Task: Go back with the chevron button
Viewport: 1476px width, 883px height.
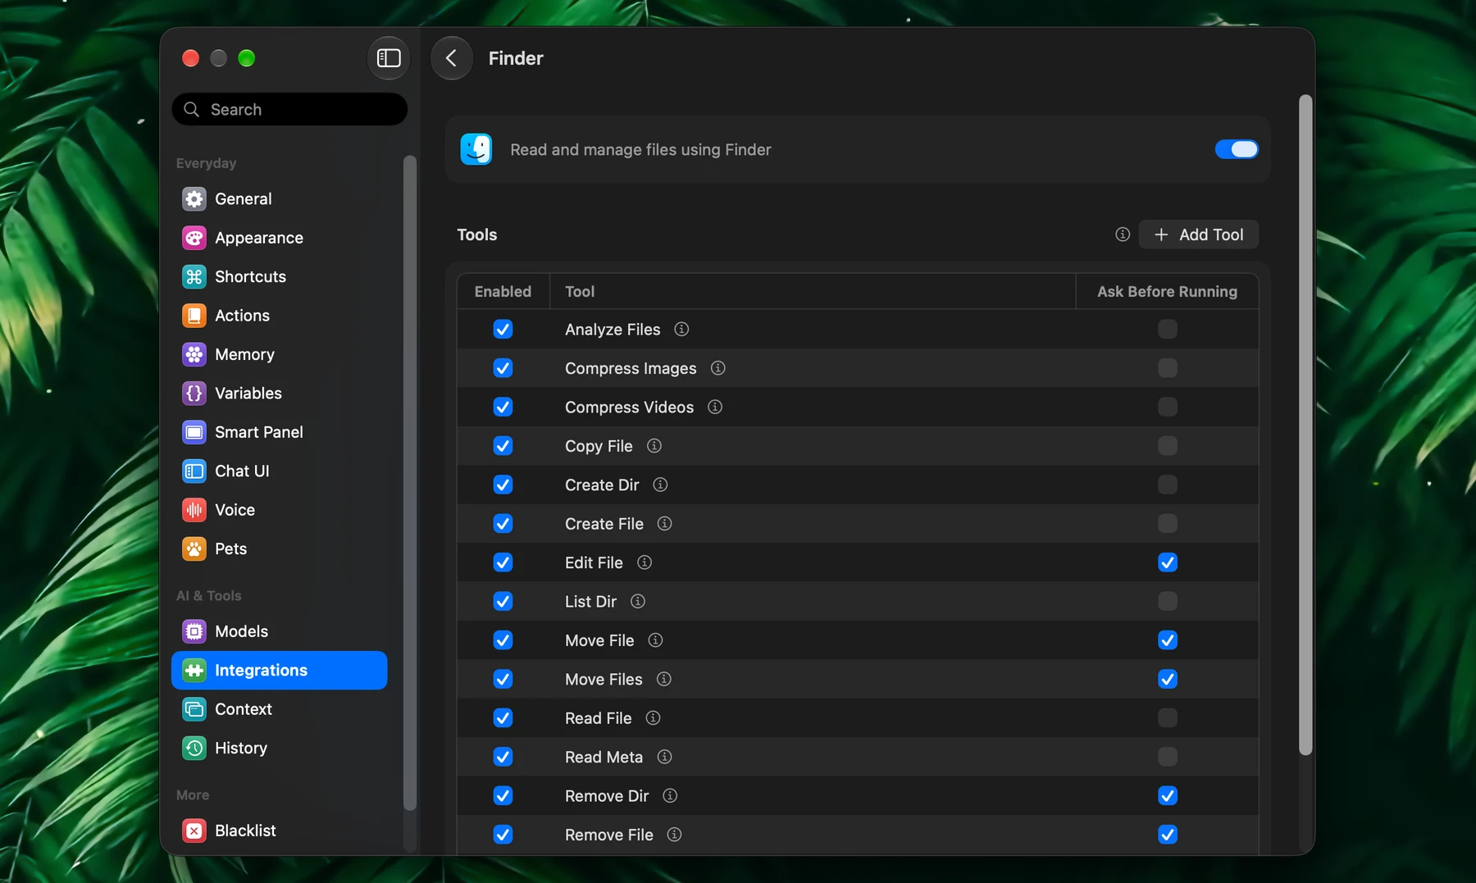Action: point(451,58)
